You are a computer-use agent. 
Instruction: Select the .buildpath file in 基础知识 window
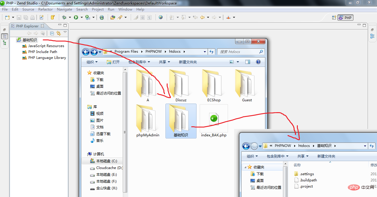pos(305,180)
